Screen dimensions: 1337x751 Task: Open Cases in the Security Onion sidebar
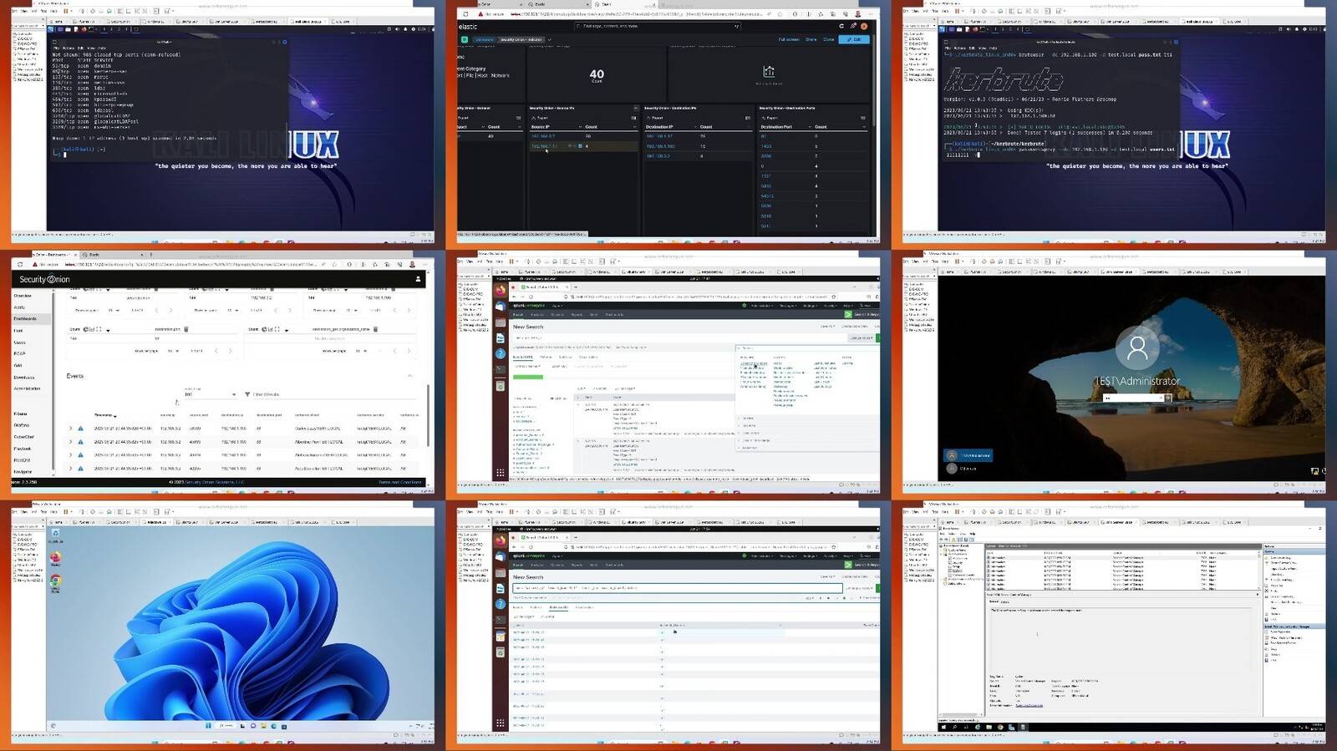[19, 343]
